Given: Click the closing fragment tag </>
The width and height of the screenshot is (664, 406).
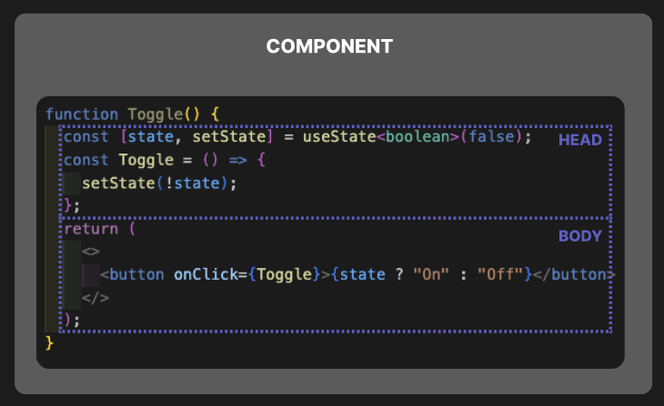Looking at the screenshot, I should (96, 298).
